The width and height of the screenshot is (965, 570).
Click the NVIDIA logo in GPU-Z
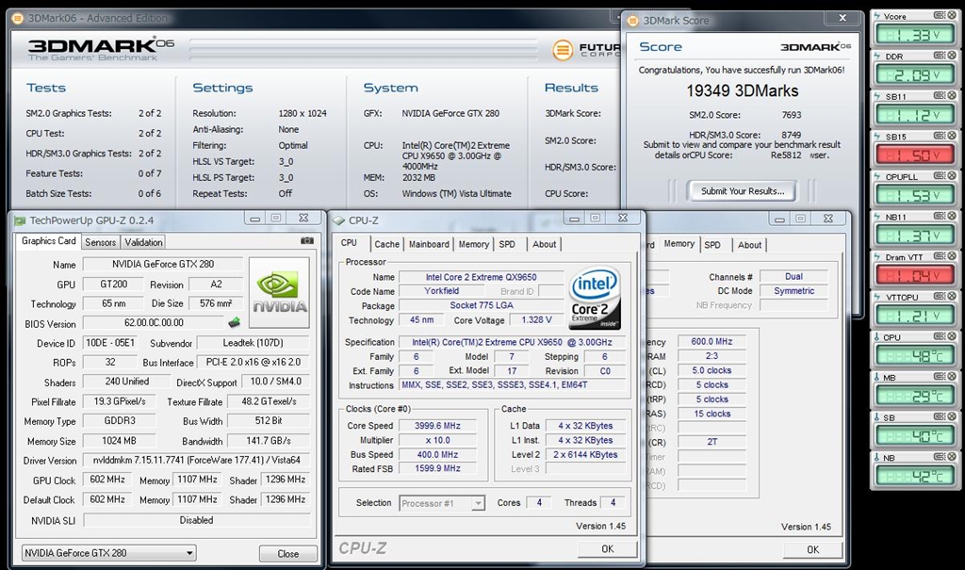[279, 293]
